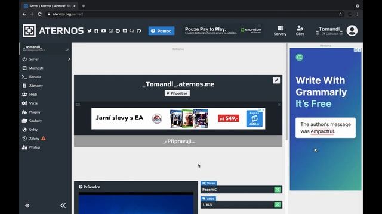Change the 1.16.5 version

(x=277, y=204)
